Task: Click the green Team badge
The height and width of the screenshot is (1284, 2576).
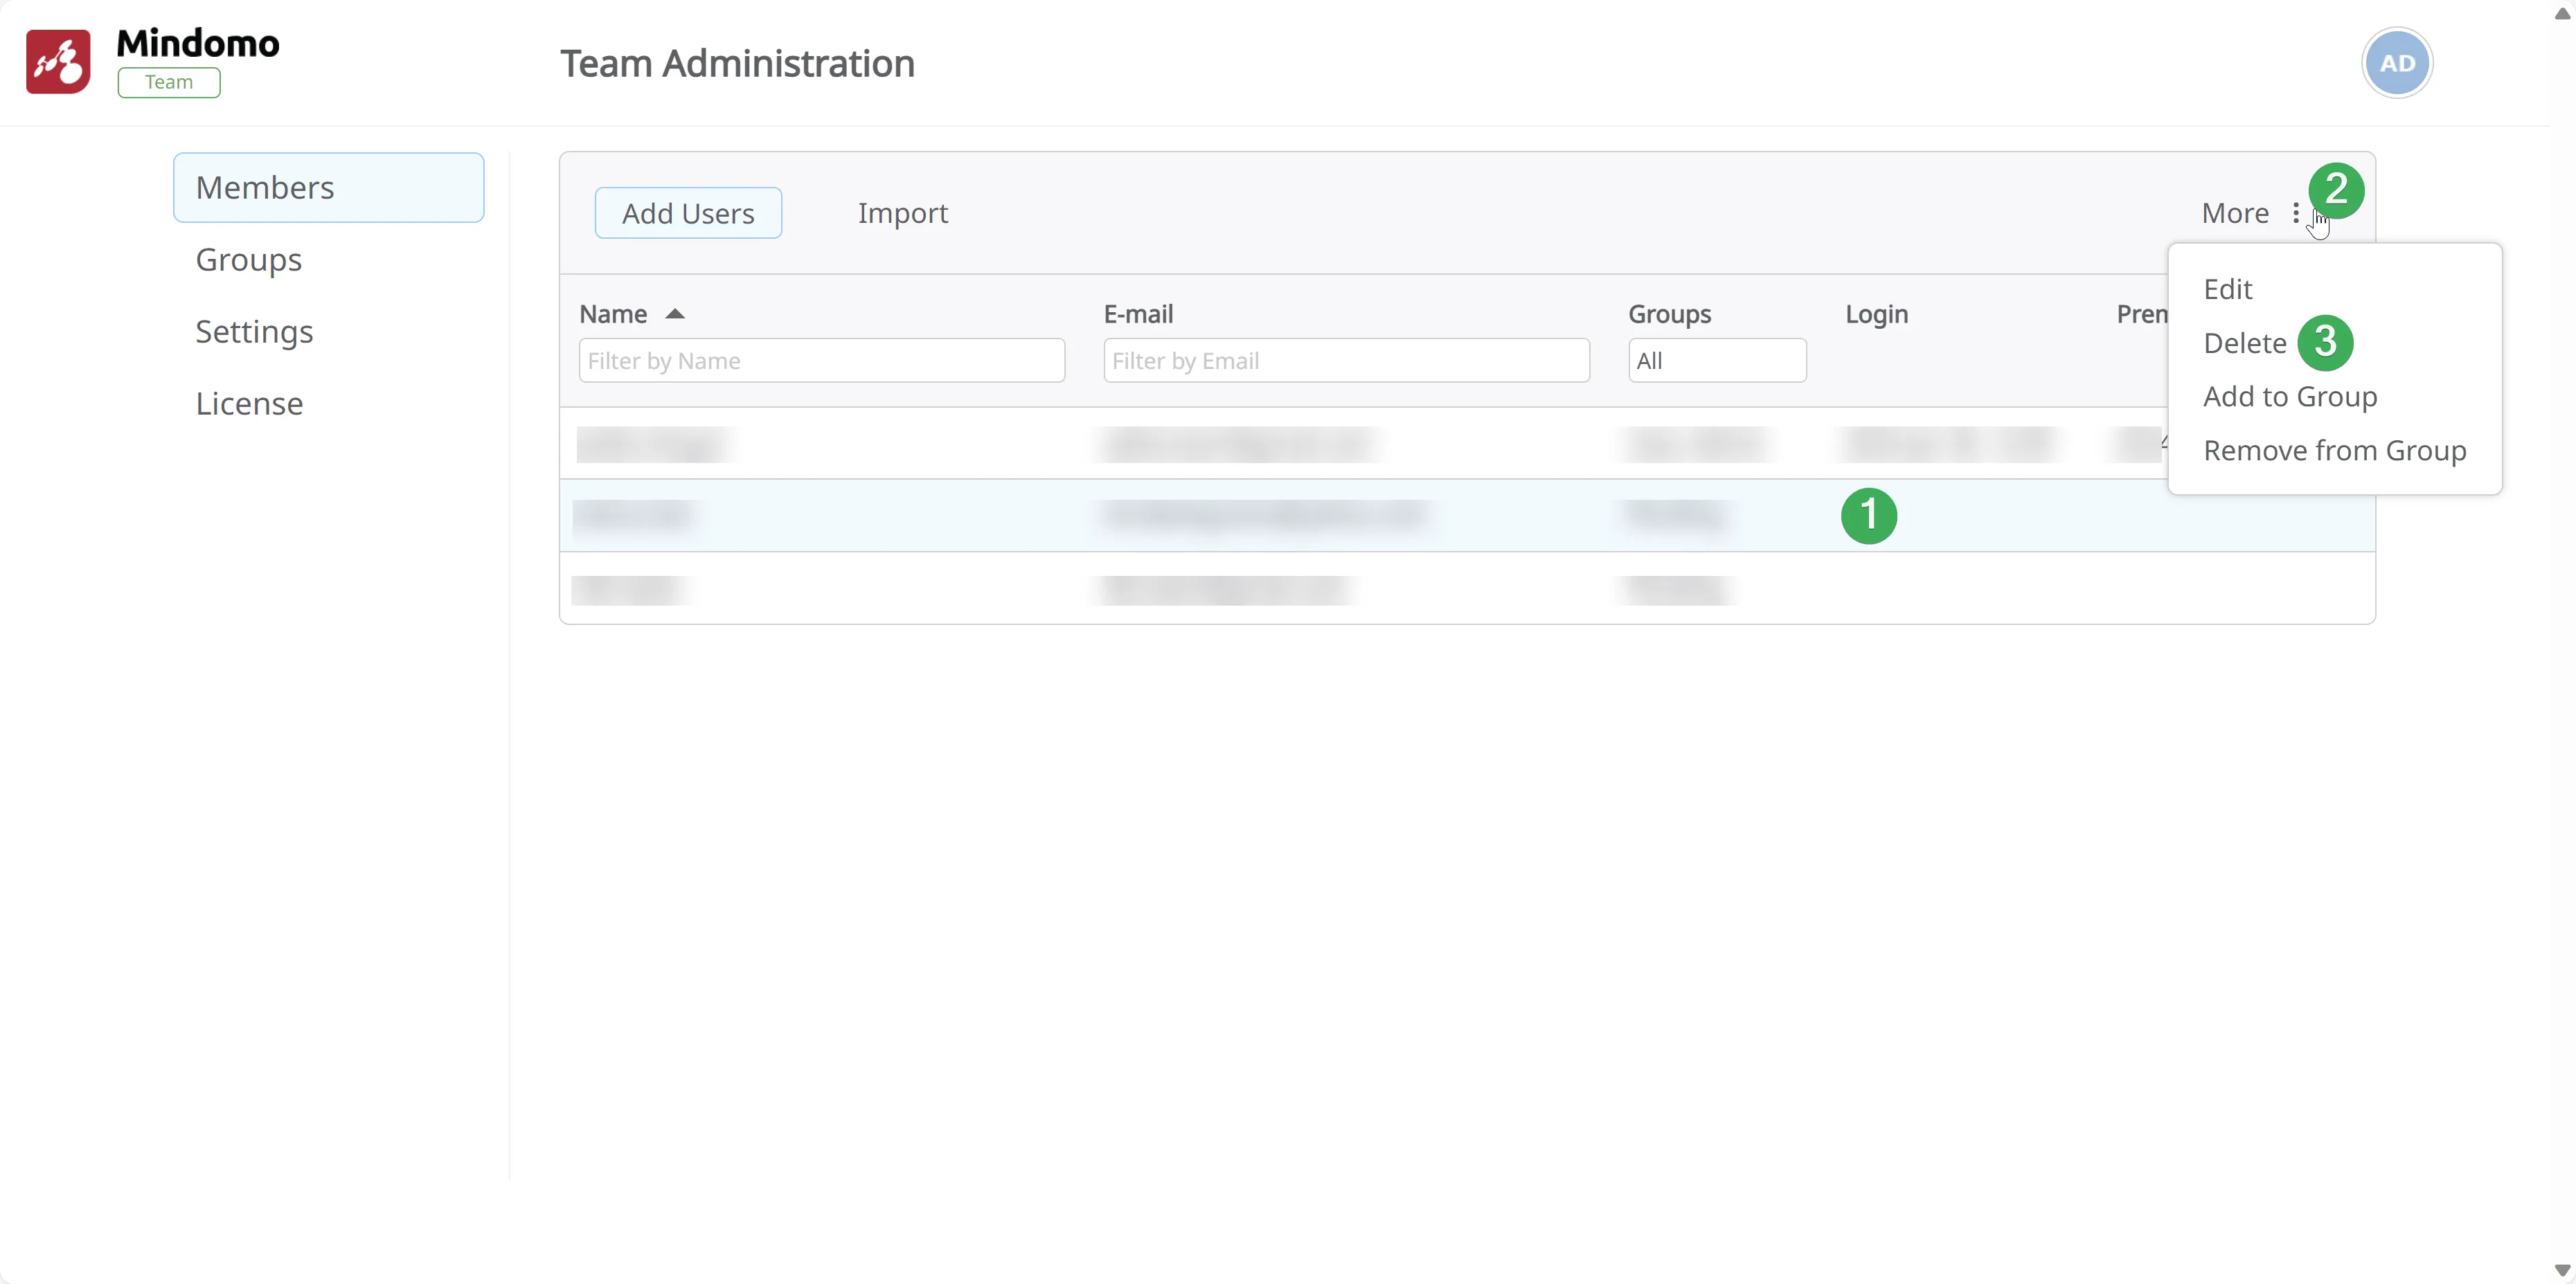Action: [x=169, y=82]
